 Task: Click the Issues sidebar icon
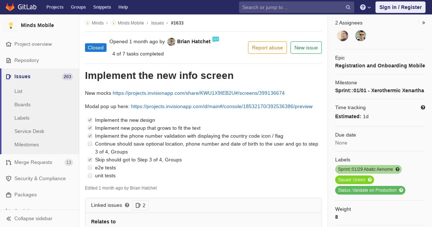pos(9,76)
